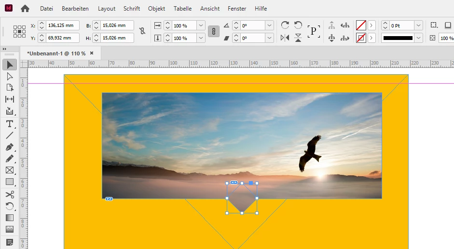This screenshot has width=454, height=249.
Task: Select the Gap tool
Action: point(10,99)
